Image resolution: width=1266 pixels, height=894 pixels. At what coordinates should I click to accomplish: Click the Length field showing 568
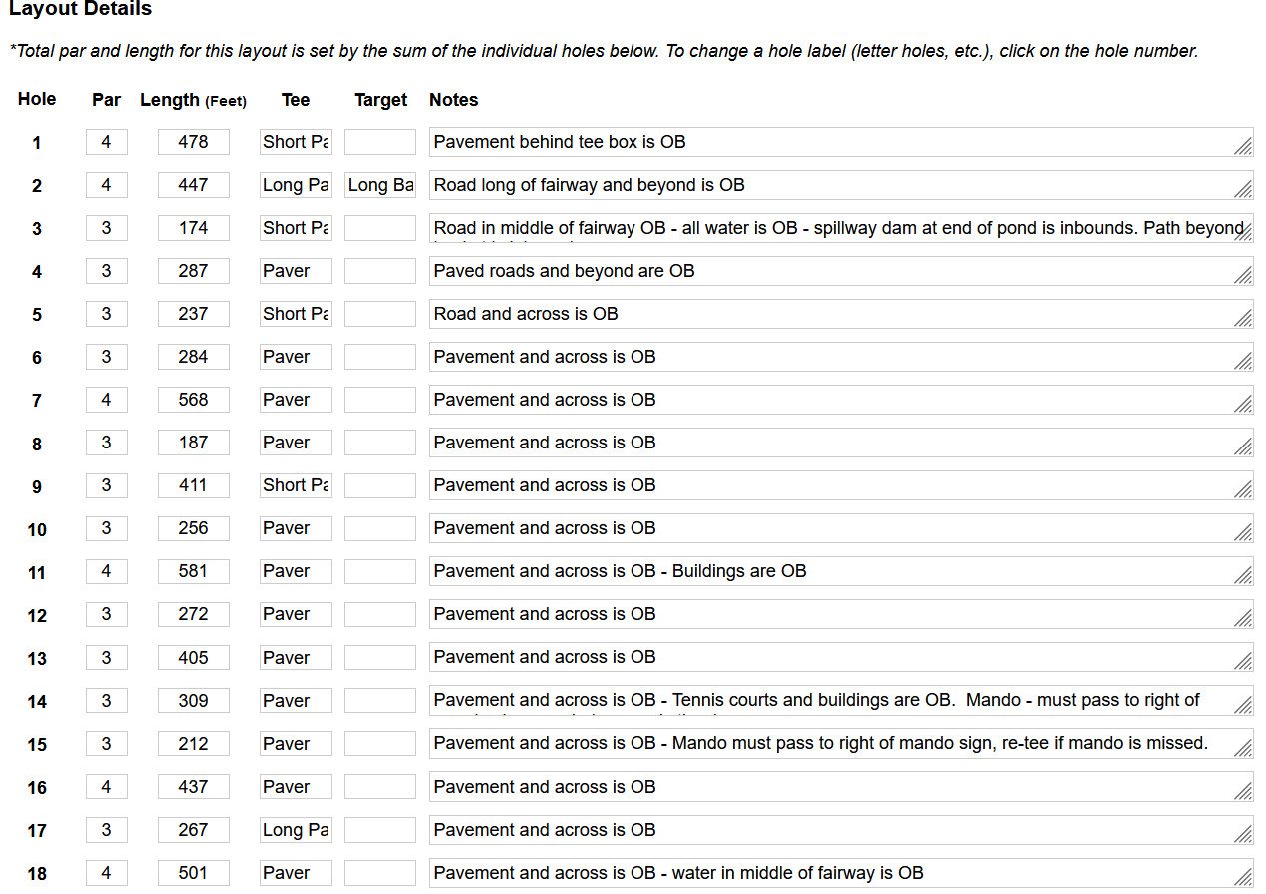[193, 400]
